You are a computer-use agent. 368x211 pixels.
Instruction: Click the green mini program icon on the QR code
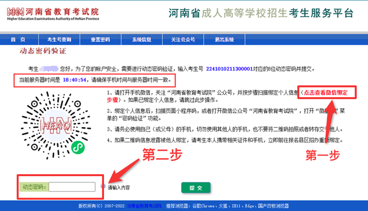click(x=78, y=148)
